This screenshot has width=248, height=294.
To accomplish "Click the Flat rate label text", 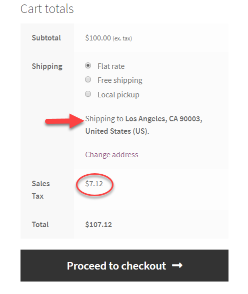I will click(111, 66).
